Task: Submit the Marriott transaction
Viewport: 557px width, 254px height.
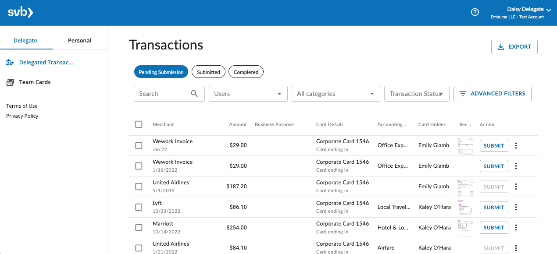Action: pyautogui.click(x=494, y=227)
